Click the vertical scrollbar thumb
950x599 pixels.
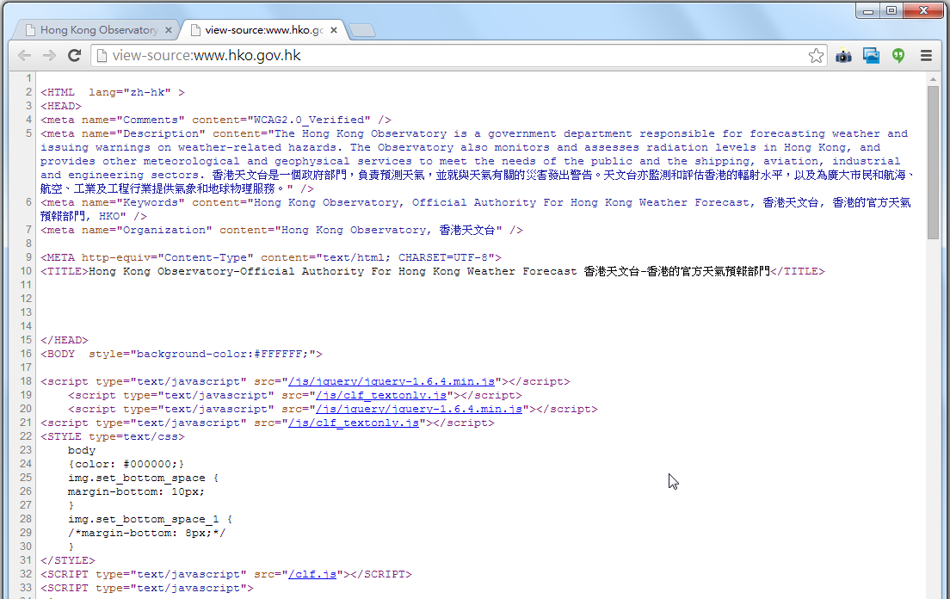[933, 163]
